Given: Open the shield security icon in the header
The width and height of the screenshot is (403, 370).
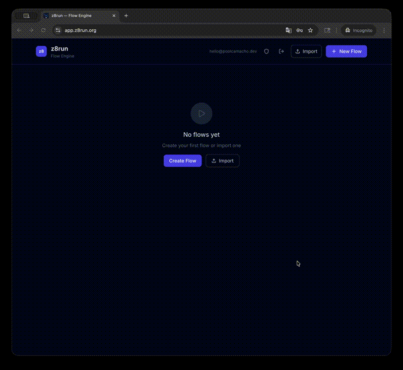Looking at the screenshot, I should (x=266, y=51).
